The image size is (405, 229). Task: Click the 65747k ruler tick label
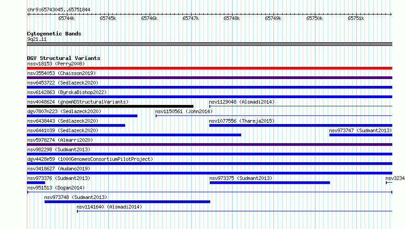[x=191, y=18]
